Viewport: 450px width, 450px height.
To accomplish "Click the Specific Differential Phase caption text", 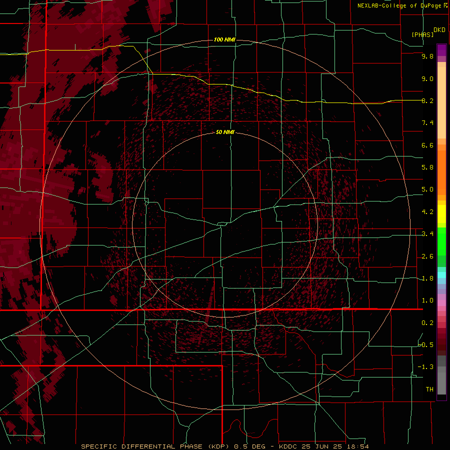I will 156,447.
